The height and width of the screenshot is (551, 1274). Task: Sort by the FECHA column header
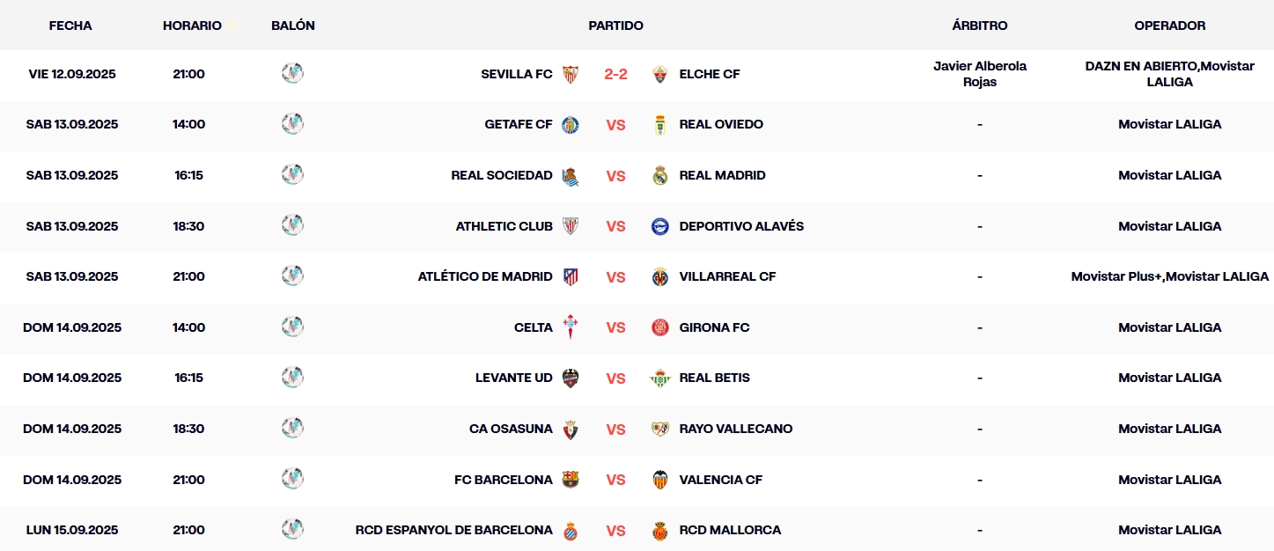click(x=70, y=26)
